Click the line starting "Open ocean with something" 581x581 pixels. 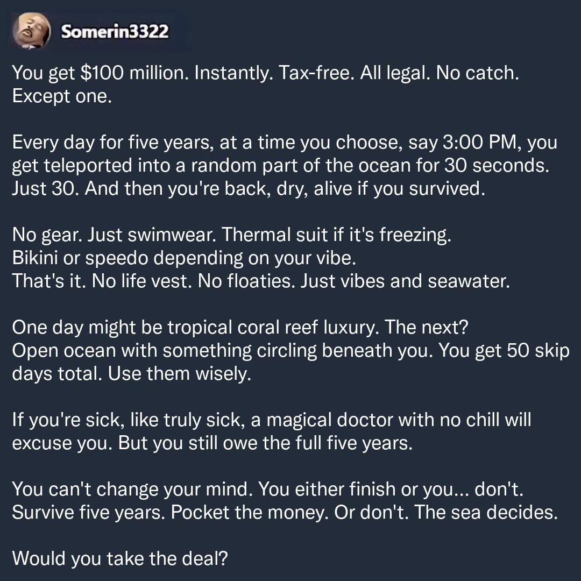[x=290, y=351]
